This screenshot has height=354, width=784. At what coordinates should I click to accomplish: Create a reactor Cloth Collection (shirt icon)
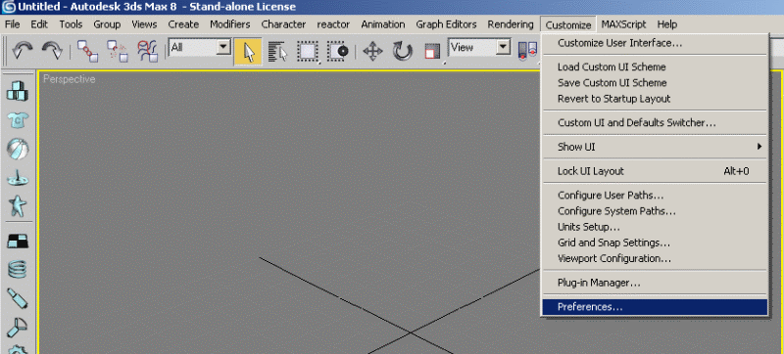[x=18, y=119]
